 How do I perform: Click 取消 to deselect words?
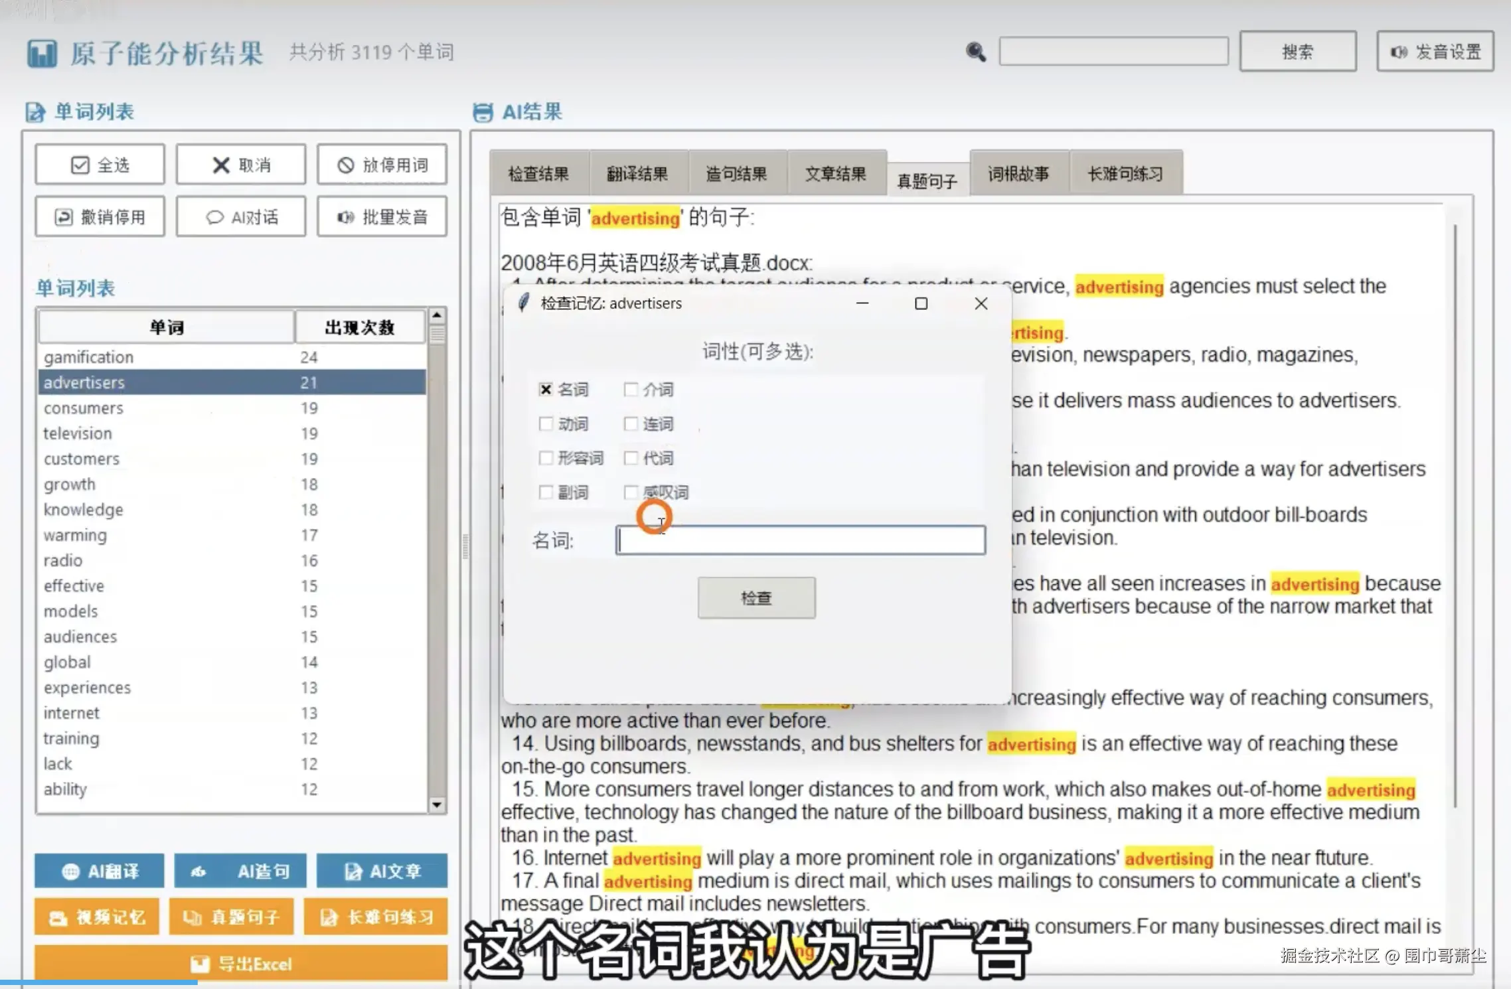pyautogui.click(x=241, y=165)
